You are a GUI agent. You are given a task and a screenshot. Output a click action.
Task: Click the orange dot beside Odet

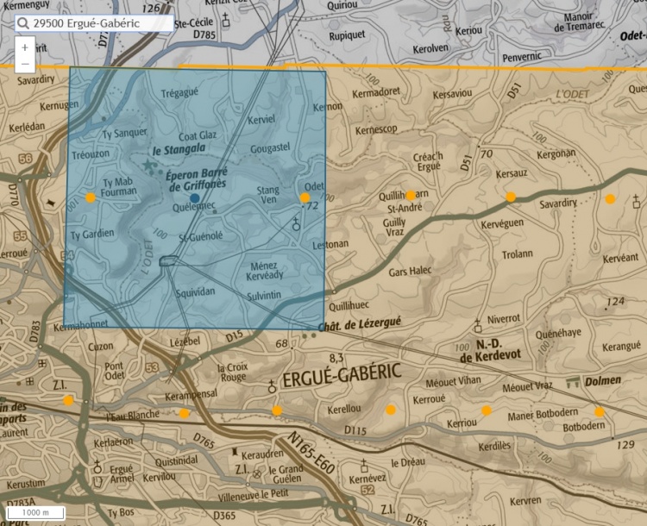click(305, 197)
